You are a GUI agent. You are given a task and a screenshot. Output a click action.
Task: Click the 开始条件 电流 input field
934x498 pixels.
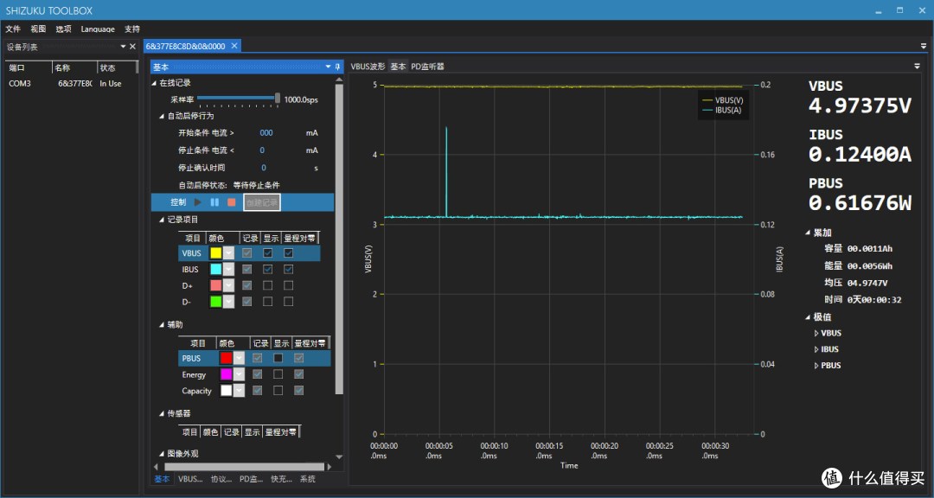click(x=266, y=133)
